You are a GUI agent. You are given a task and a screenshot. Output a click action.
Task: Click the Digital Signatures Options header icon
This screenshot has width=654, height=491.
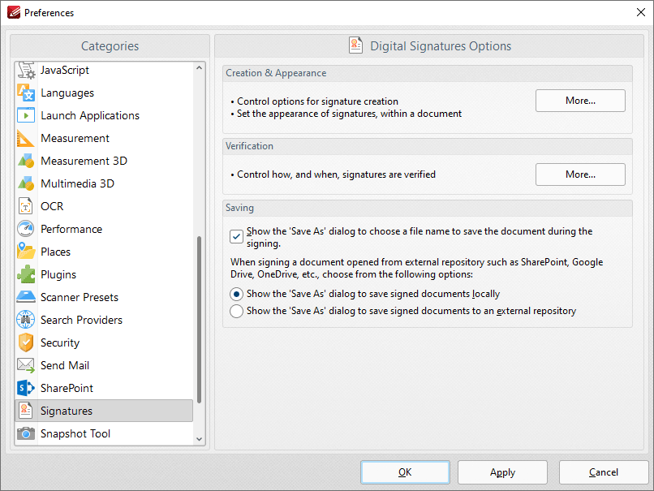pyautogui.click(x=355, y=45)
